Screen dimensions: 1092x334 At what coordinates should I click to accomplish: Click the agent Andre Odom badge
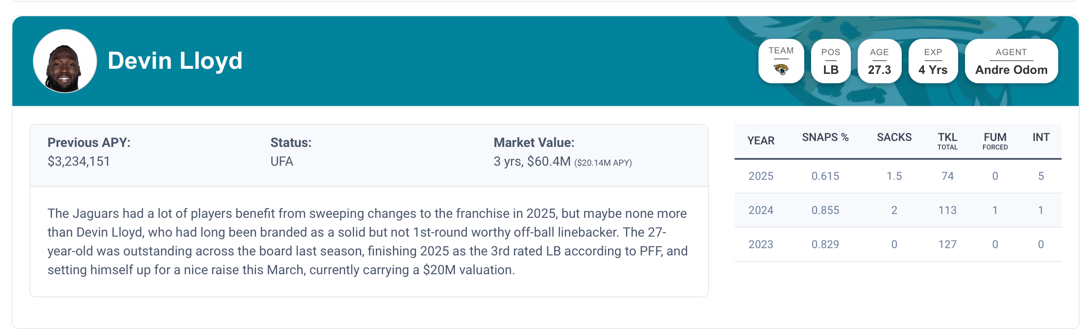click(1011, 62)
